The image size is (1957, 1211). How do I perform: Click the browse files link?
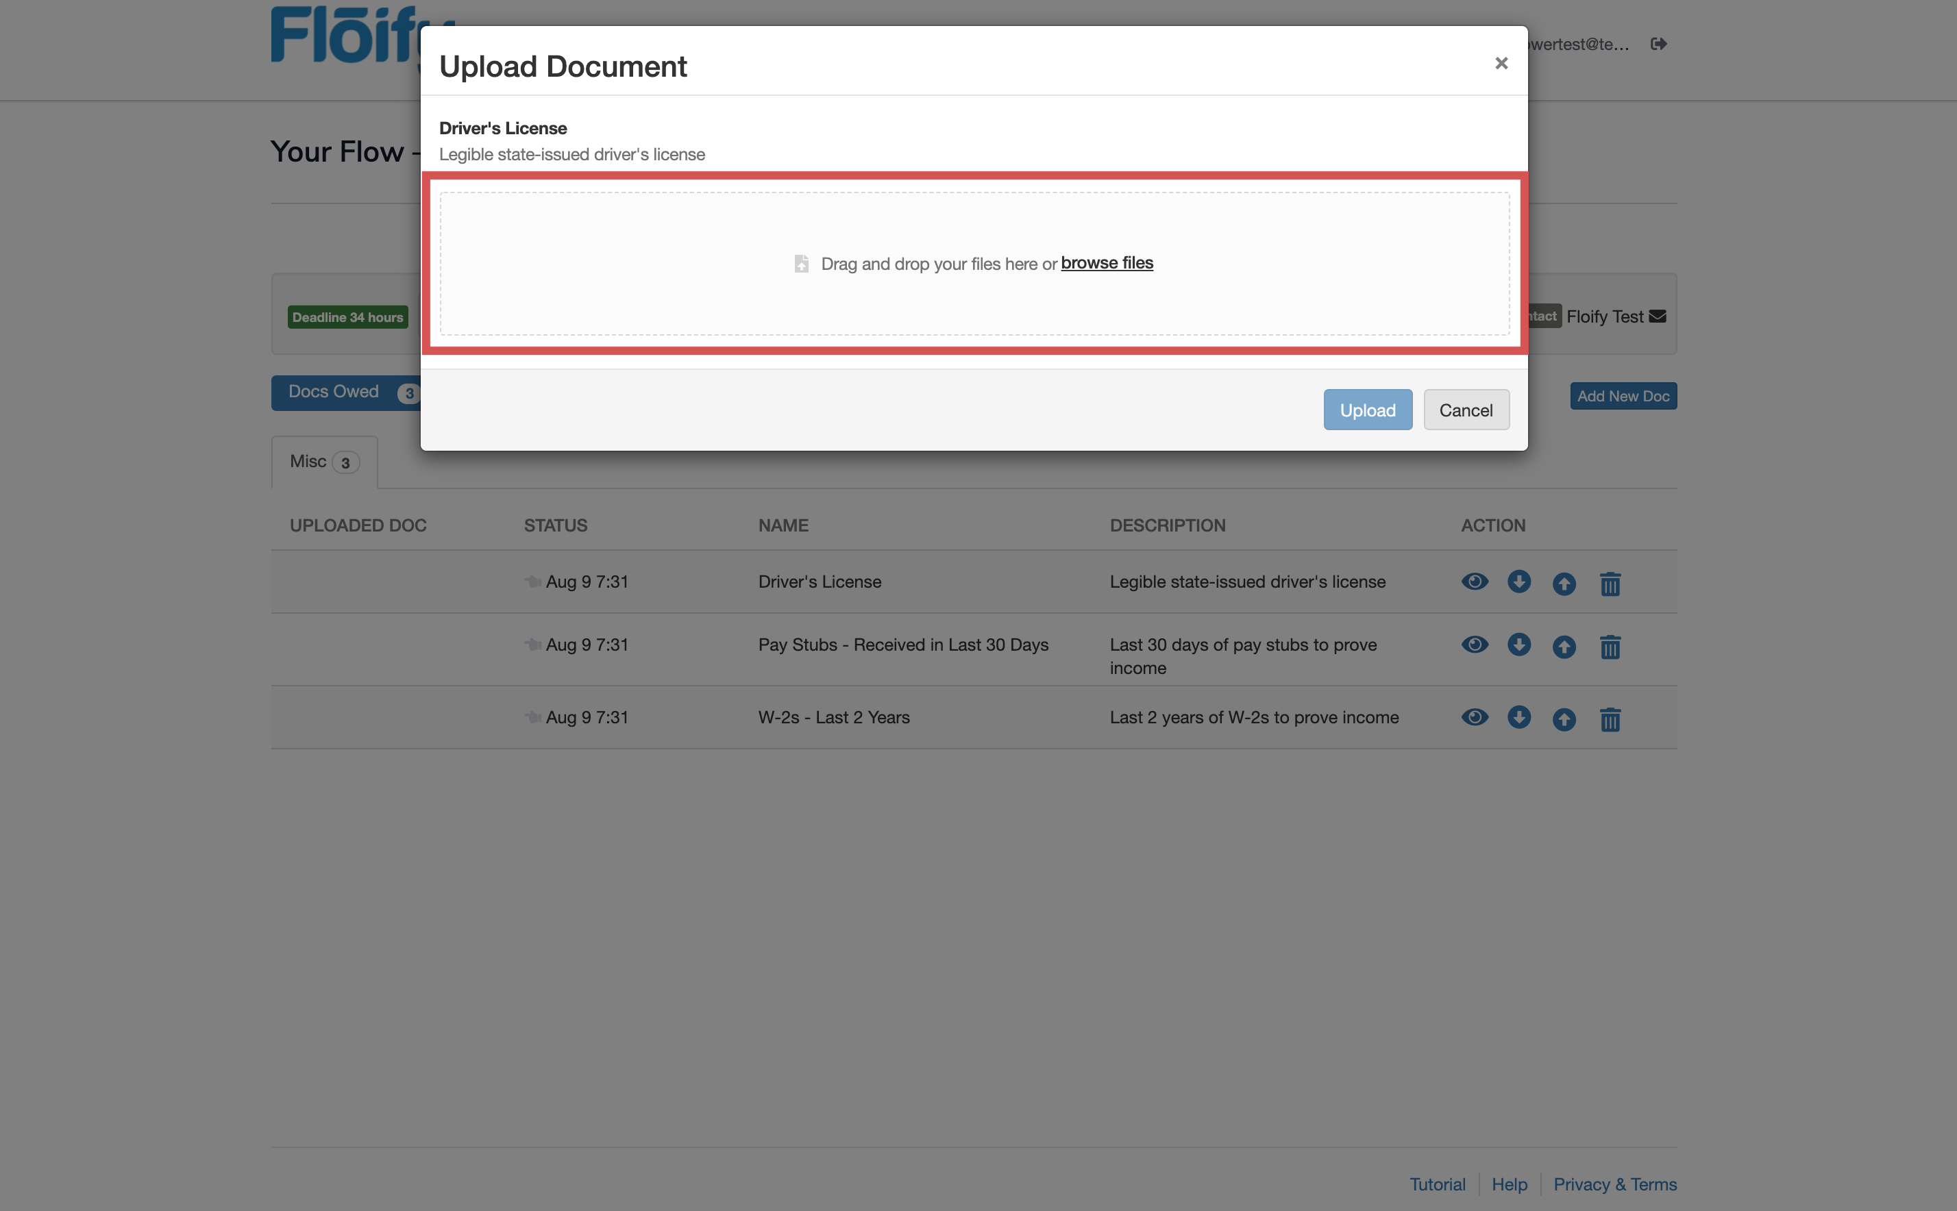[x=1106, y=263]
